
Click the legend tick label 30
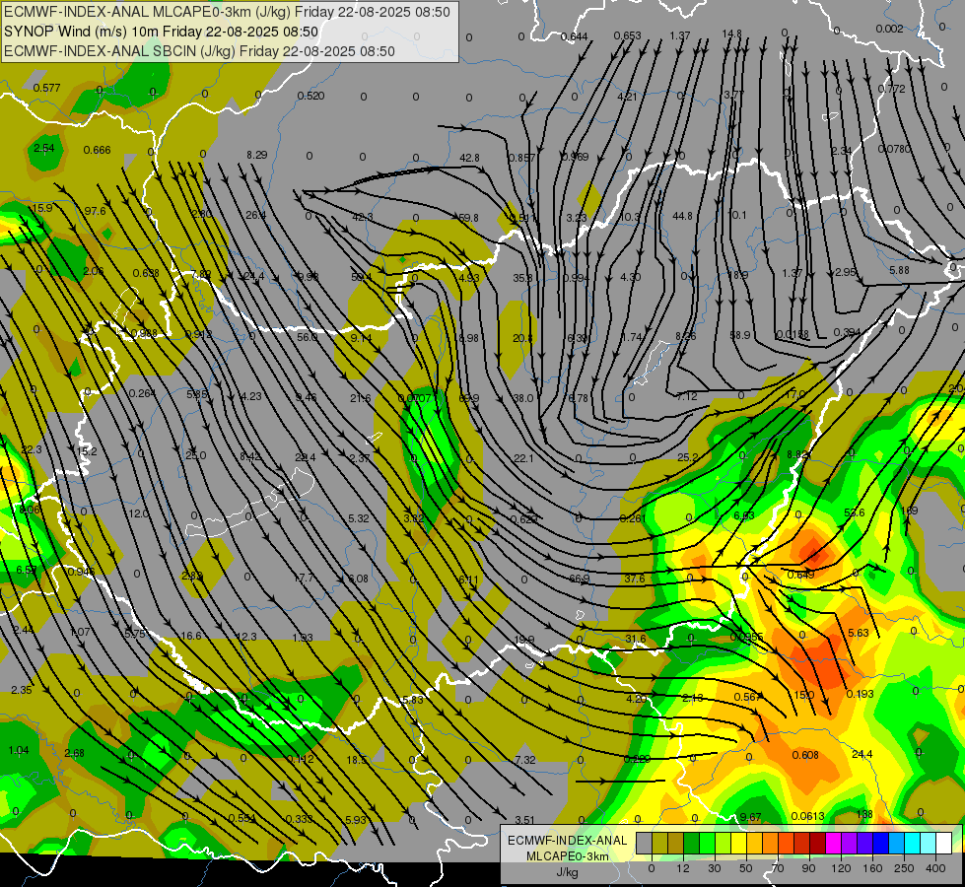[714, 868]
